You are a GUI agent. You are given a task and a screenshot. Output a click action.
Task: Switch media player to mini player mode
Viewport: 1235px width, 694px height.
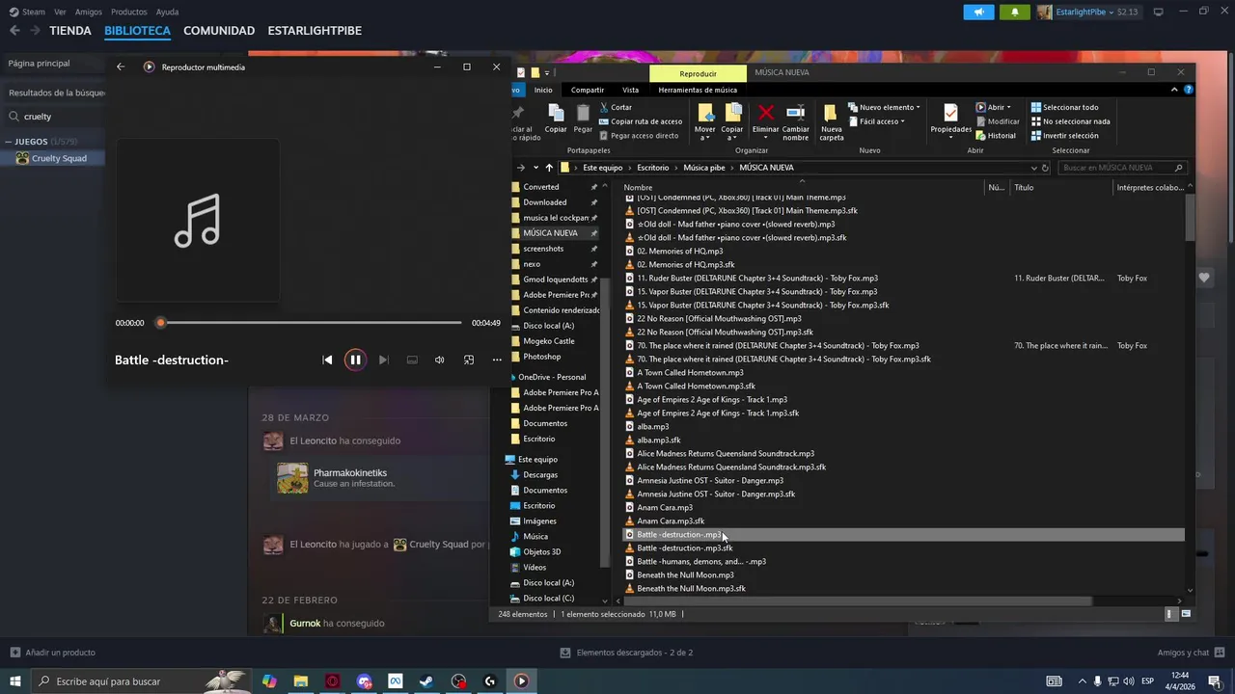468,360
